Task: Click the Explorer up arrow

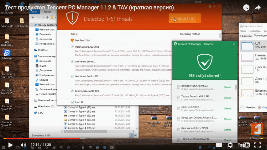Action: click(x=47, y=17)
